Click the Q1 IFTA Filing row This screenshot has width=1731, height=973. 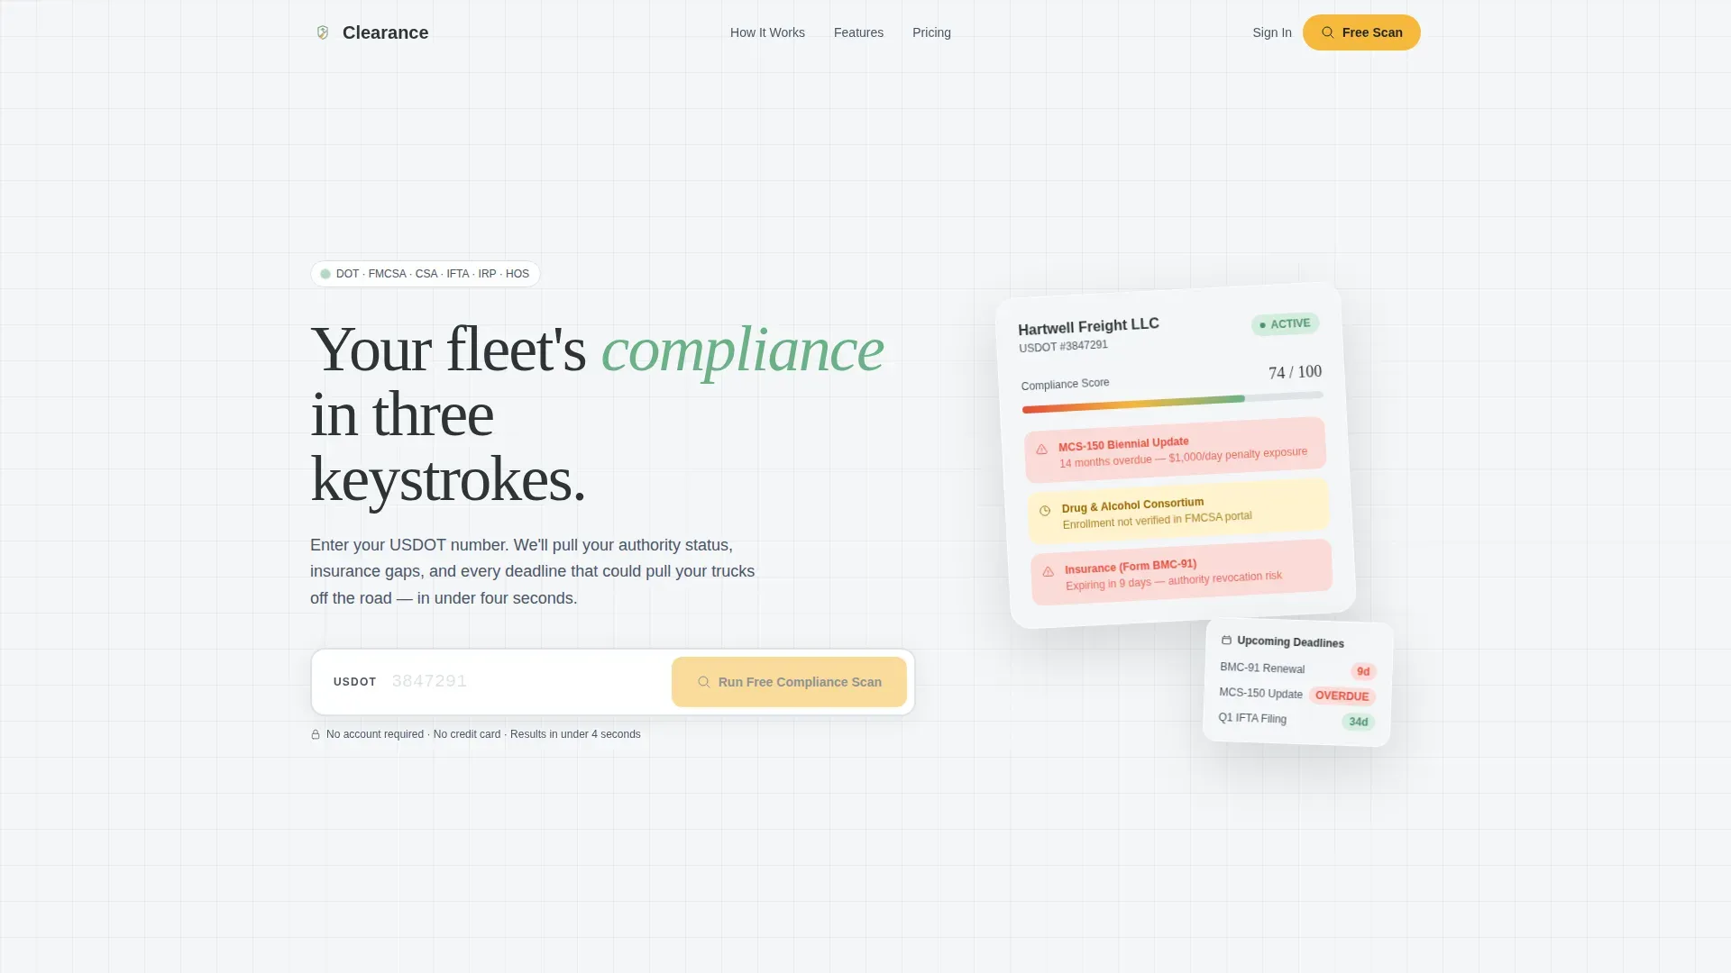pos(1296,720)
